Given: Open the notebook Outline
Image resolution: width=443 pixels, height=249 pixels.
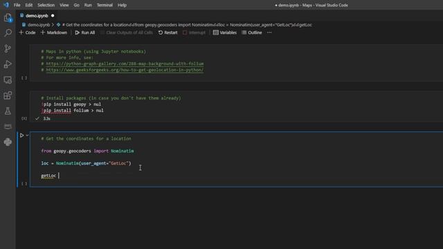Looking at the screenshot, I should point(252,33).
